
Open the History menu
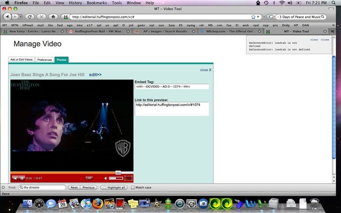[x=75, y=3]
